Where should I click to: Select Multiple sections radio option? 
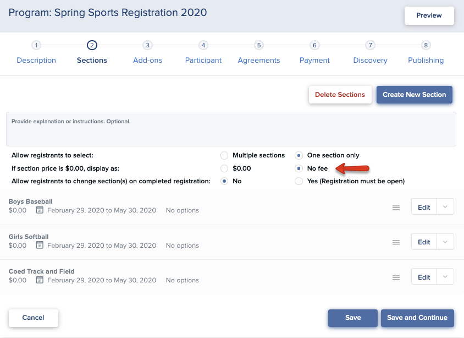point(224,155)
